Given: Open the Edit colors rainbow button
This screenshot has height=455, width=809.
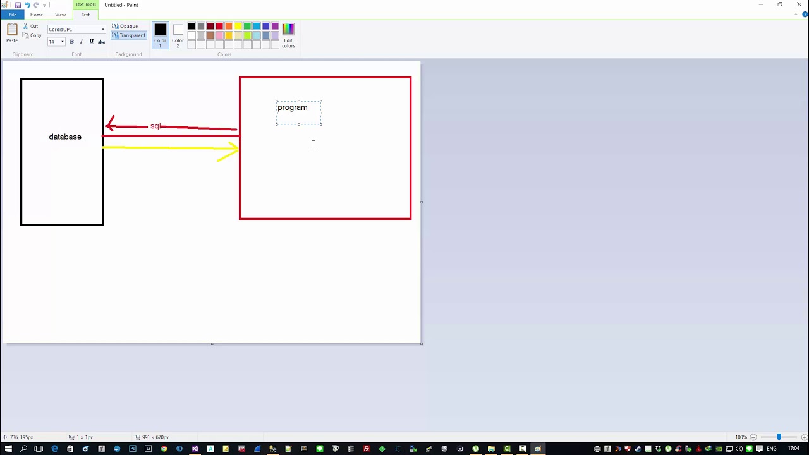Looking at the screenshot, I should 288,35.
